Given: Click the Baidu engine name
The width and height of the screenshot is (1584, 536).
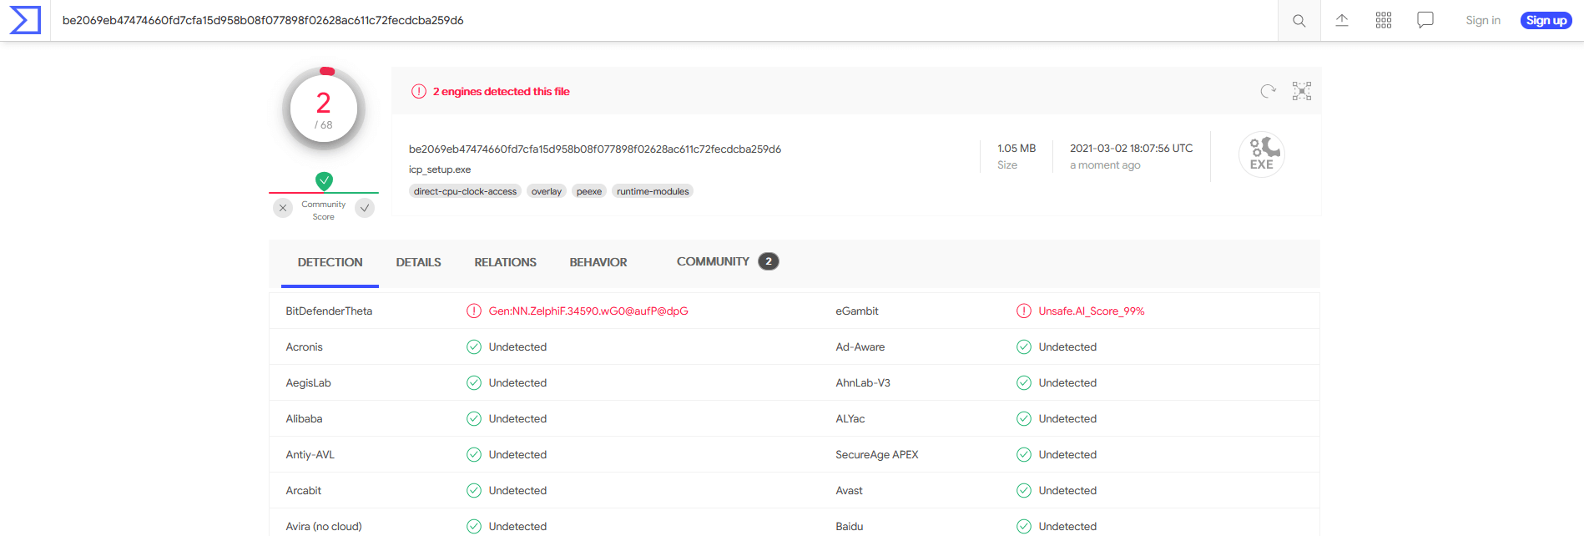Looking at the screenshot, I should click(850, 526).
